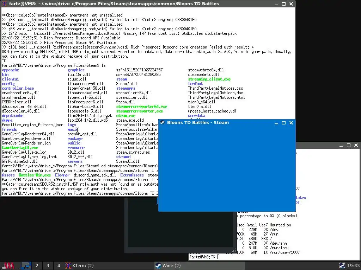
Task: Click '/dev/shm' mount point in background terminal
Action: [278, 243]
